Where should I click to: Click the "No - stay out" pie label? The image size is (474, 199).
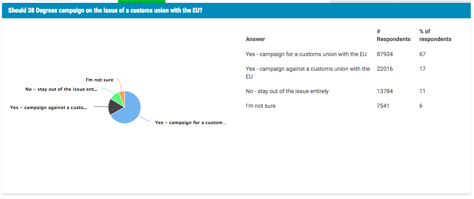click(x=61, y=89)
